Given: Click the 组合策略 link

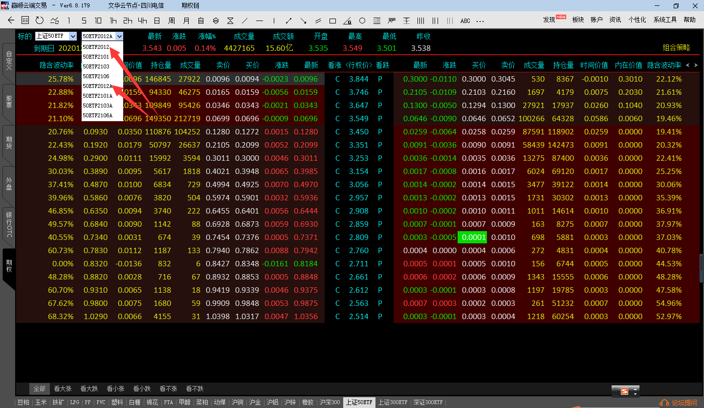Looking at the screenshot, I should point(676,48).
